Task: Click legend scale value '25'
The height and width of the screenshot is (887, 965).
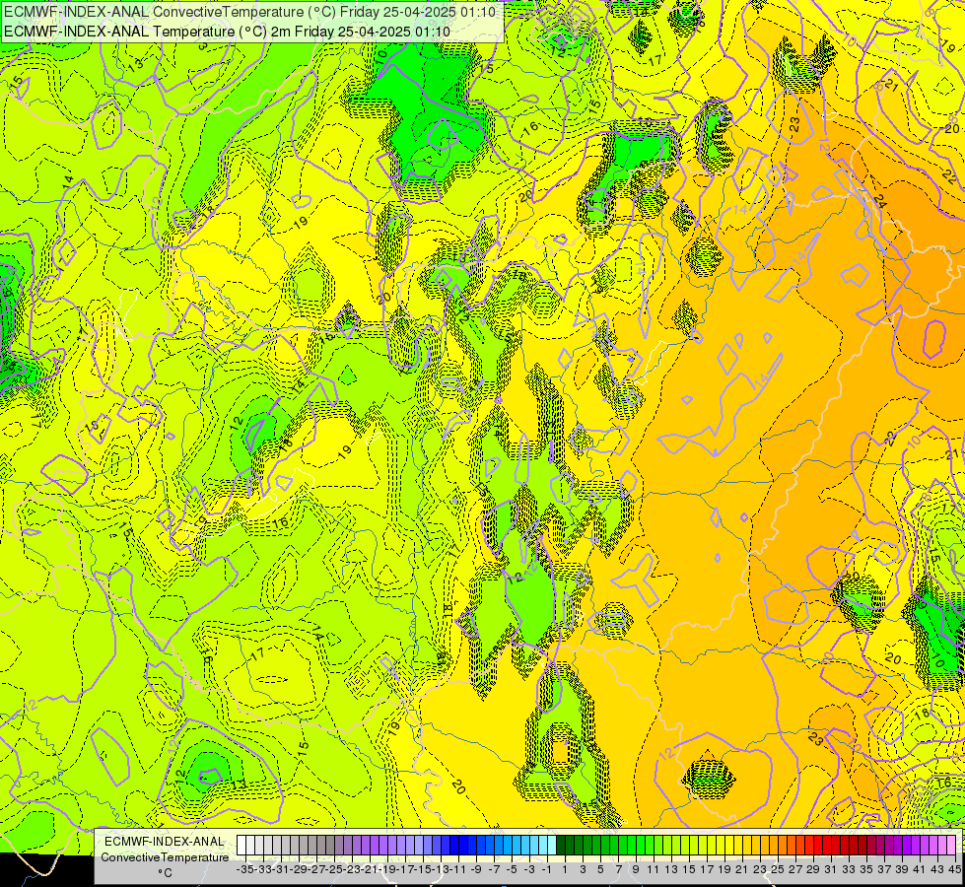Action: pyautogui.click(x=778, y=869)
